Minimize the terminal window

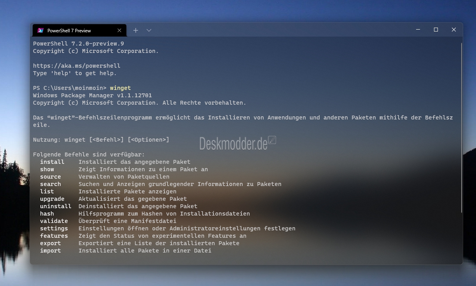pyautogui.click(x=418, y=30)
